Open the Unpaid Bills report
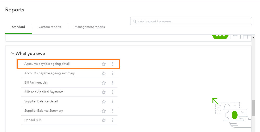Screen dimensions: 260x132 click(x=33, y=120)
